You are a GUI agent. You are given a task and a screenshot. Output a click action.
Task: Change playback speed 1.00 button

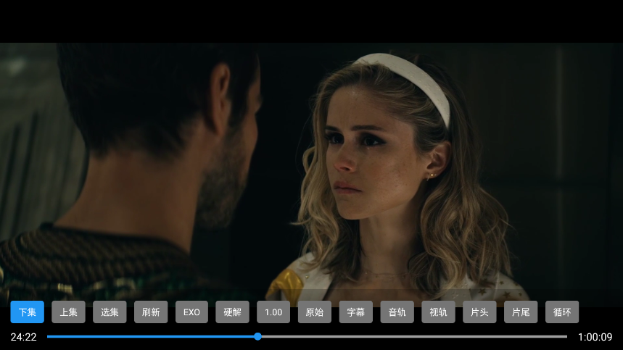click(273, 312)
